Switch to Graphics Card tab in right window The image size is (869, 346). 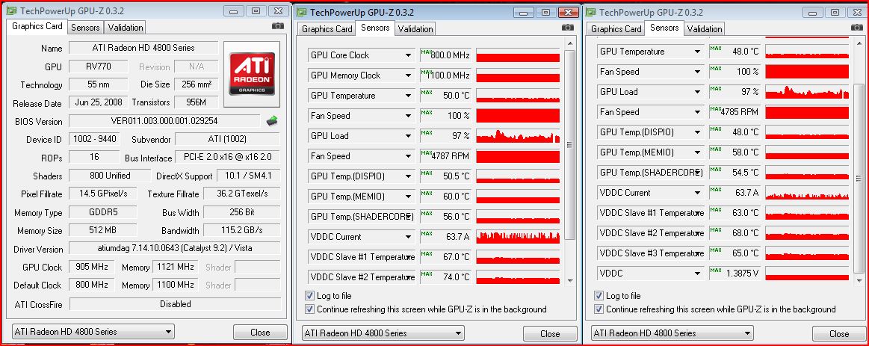(x=616, y=29)
